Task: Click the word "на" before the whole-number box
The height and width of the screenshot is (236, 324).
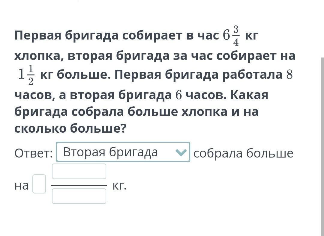Action: pyautogui.click(x=21, y=186)
